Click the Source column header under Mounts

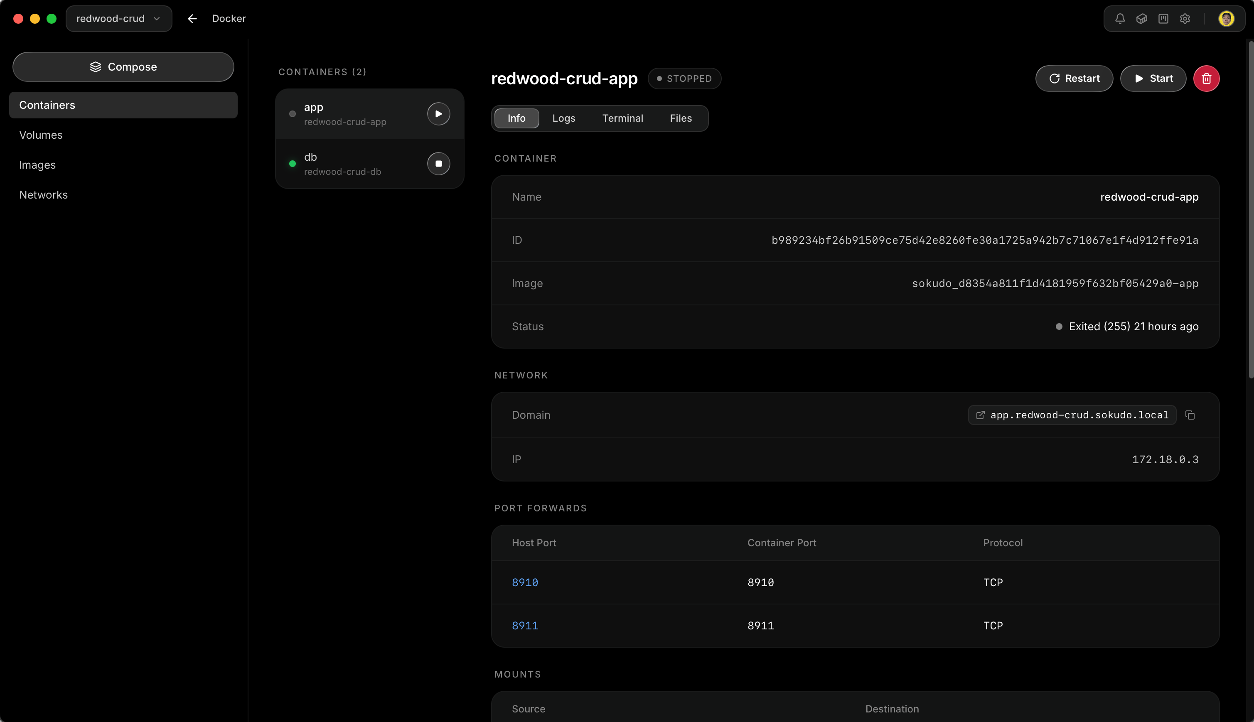coord(528,709)
